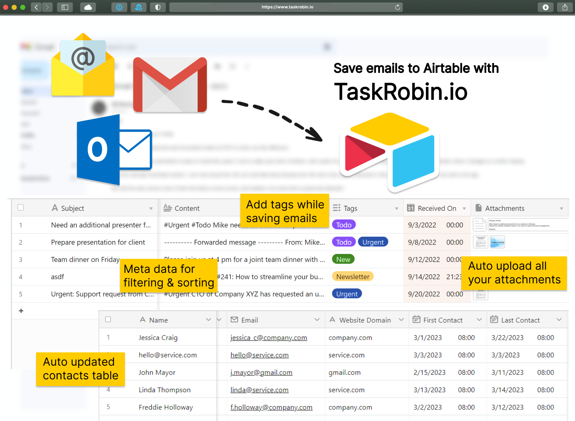This screenshot has height=421, width=575.
Task: Click the green New tag
Action: pos(343,259)
